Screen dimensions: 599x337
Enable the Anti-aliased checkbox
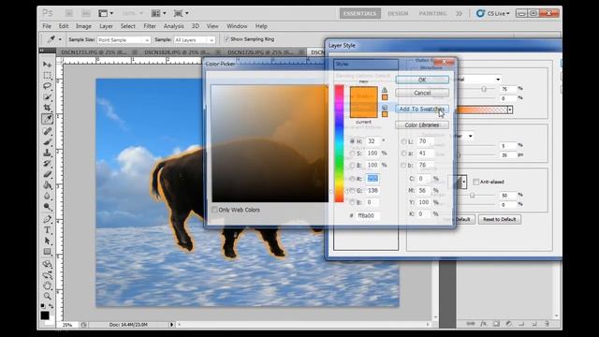coord(475,182)
